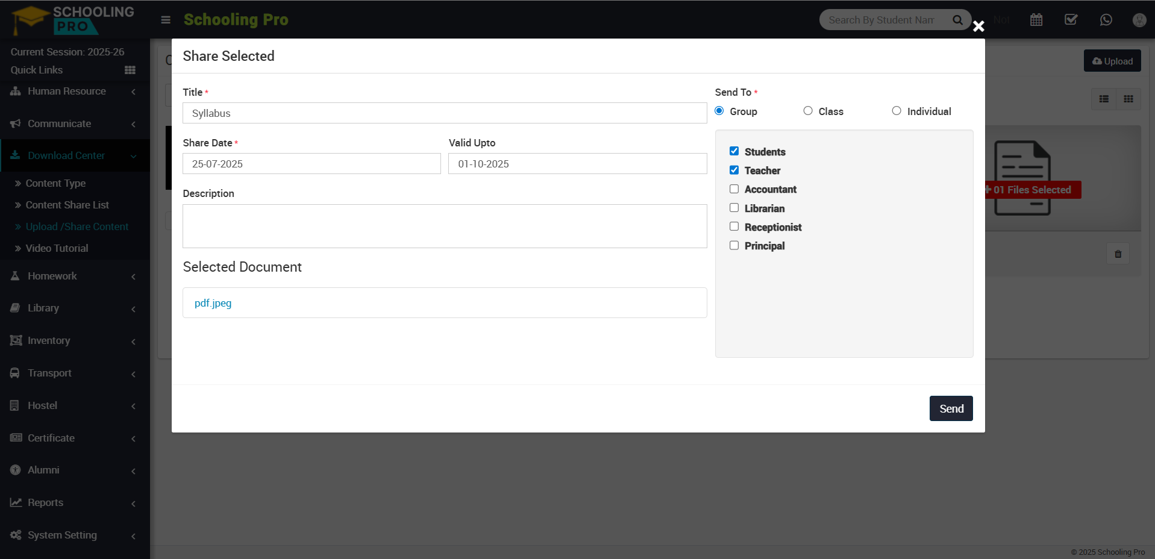Click the Certificate sidebar icon
Screen dimensions: 1155x559
click(x=16, y=438)
